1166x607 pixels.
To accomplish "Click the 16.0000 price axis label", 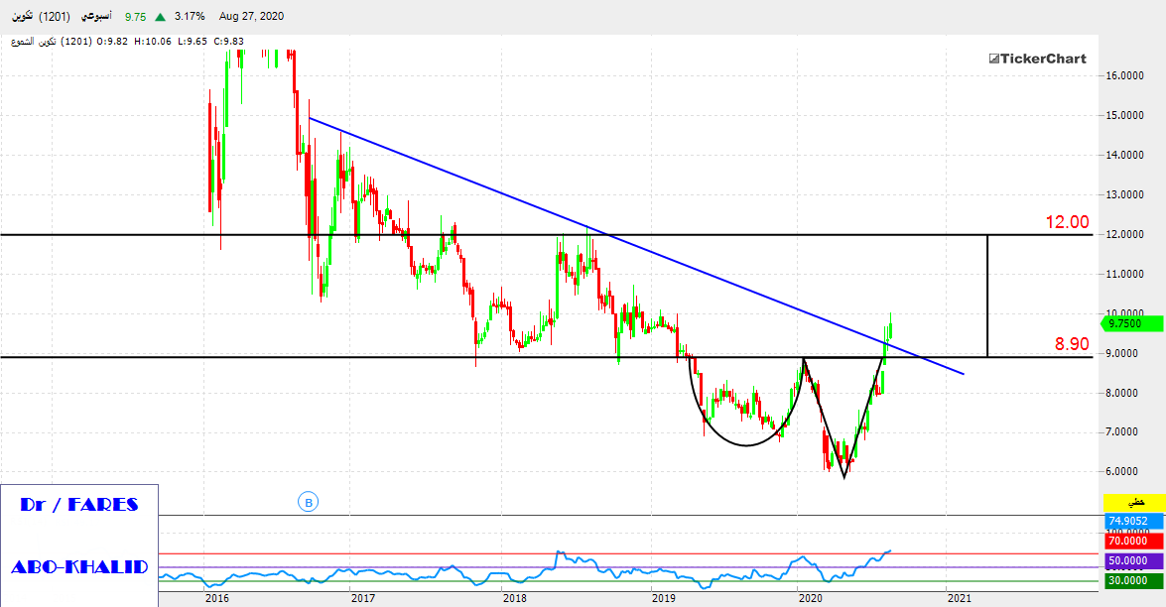I will click(x=1124, y=75).
